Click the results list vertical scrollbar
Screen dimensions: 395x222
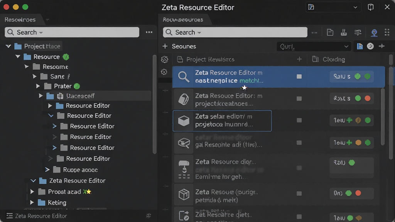(x=383, y=116)
